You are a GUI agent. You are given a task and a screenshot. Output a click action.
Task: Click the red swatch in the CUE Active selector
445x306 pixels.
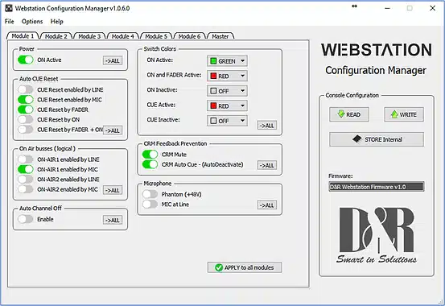213,105
